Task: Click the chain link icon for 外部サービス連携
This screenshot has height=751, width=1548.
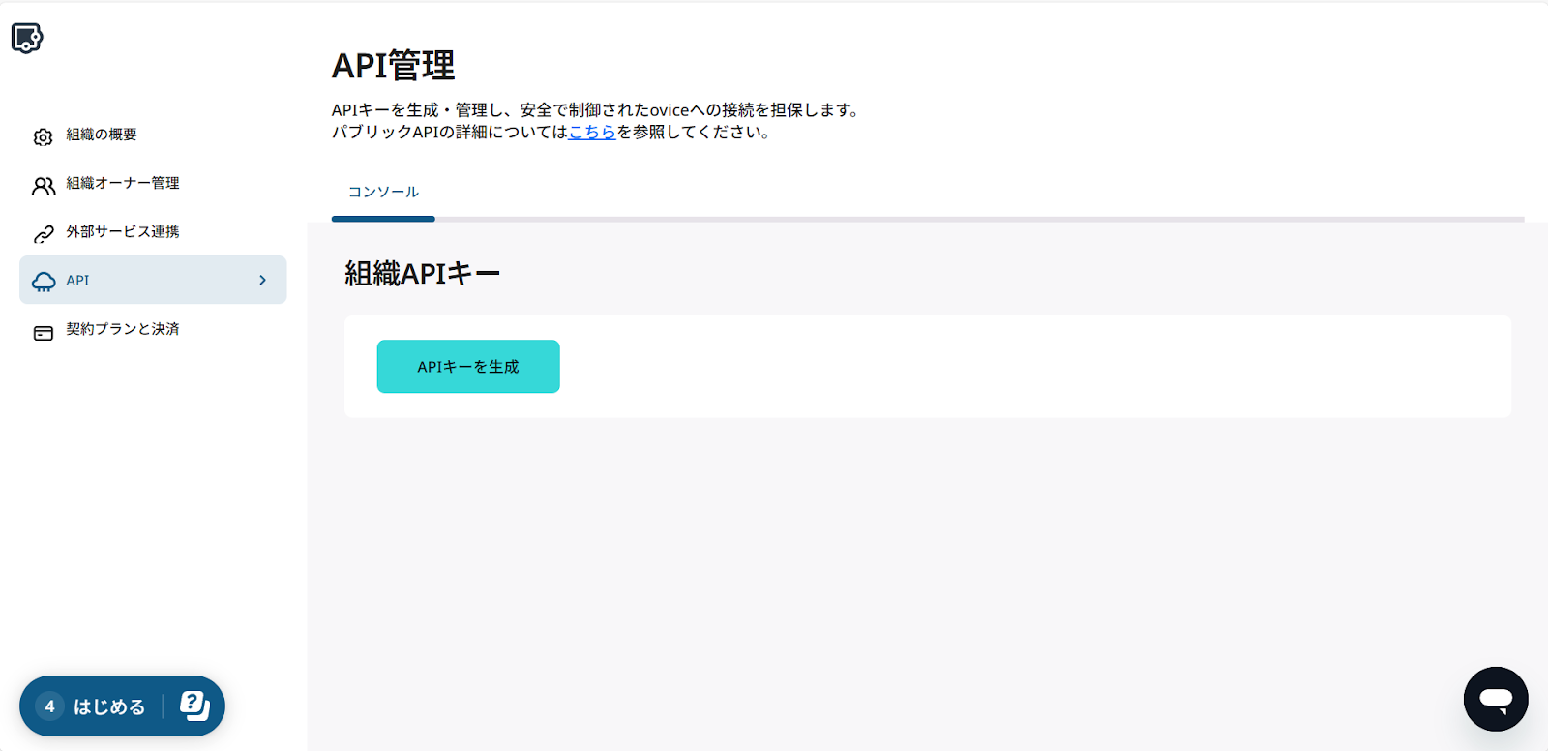Action: (x=44, y=233)
